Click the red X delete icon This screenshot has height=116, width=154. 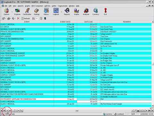tap(18, 18)
